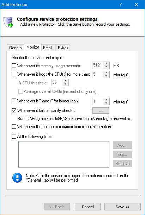Click the blue exclamation info icon
145x215 pixels.
(17, 178)
